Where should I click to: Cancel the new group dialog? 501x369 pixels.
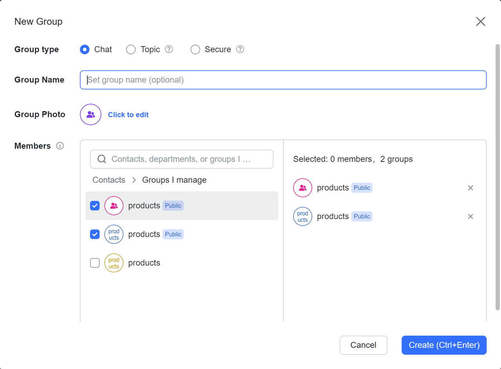(363, 345)
